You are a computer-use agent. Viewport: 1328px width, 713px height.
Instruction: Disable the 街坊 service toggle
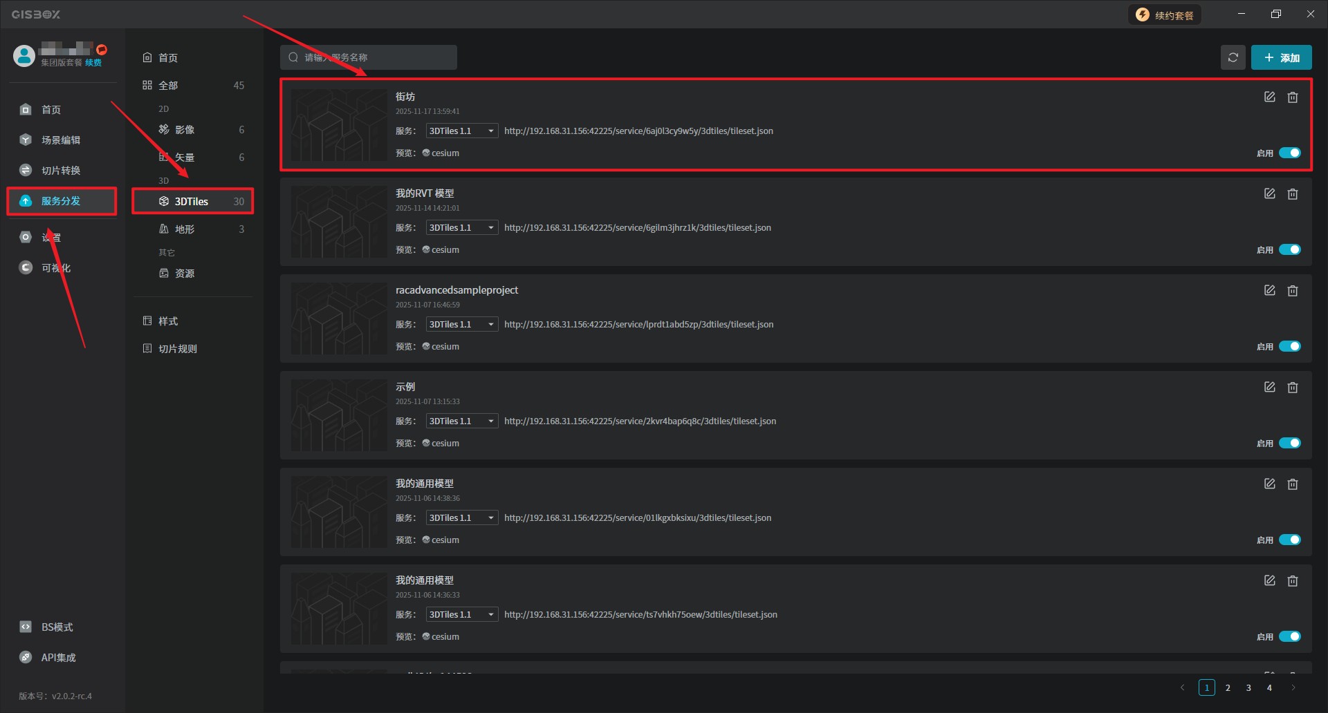[x=1289, y=153]
